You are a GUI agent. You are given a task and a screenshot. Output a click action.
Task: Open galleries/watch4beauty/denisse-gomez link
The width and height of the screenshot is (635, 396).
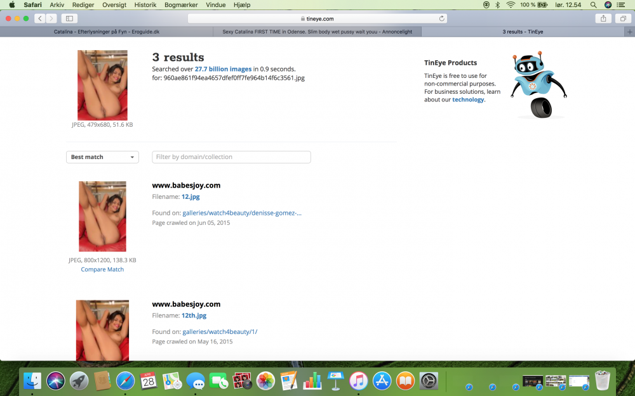coord(242,213)
